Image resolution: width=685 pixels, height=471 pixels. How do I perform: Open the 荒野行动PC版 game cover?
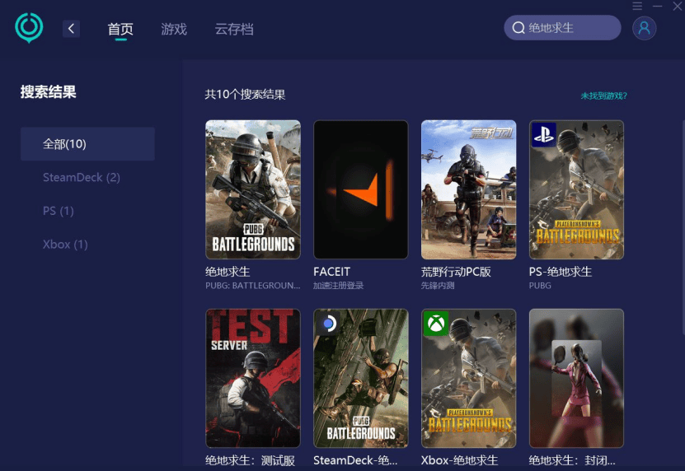(469, 189)
